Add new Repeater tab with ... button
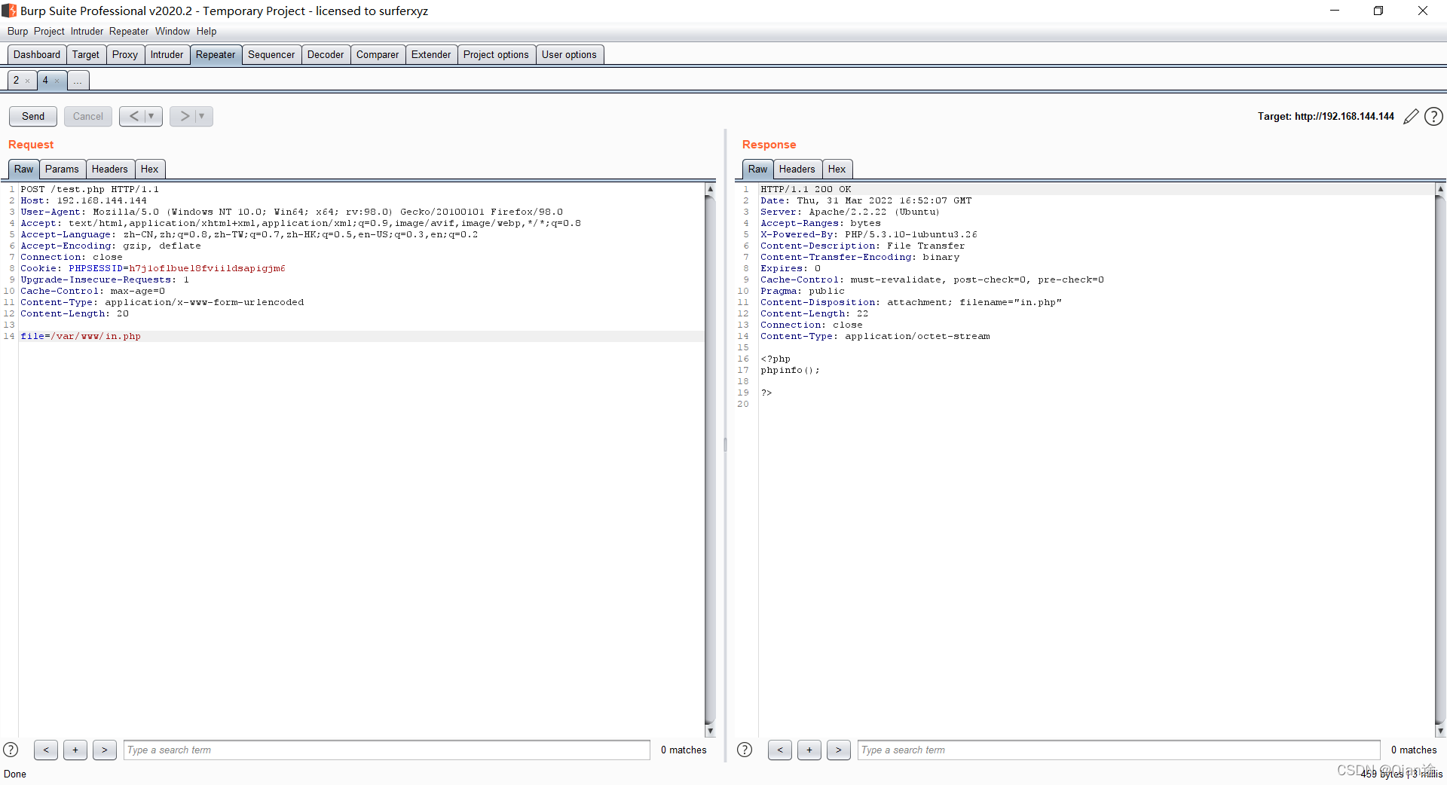The height and width of the screenshot is (785, 1447). pos(78,80)
